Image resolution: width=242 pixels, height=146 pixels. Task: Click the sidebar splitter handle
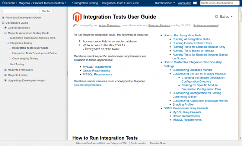coord(67,73)
